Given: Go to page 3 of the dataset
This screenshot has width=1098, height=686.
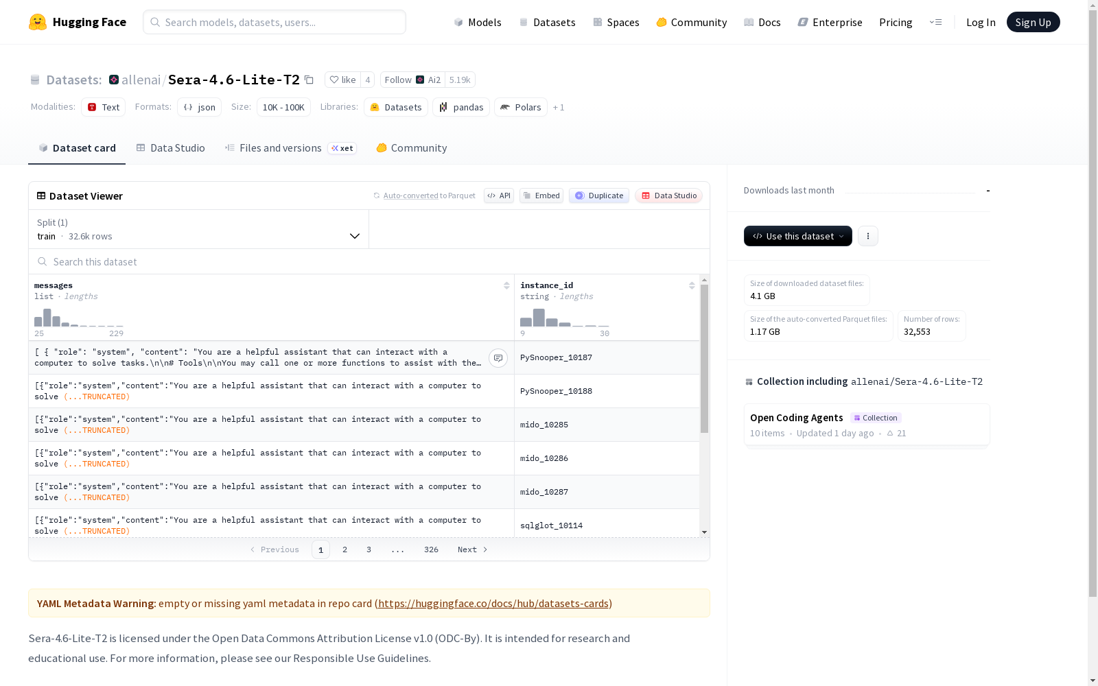Looking at the screenshot, I should point(369,549).
